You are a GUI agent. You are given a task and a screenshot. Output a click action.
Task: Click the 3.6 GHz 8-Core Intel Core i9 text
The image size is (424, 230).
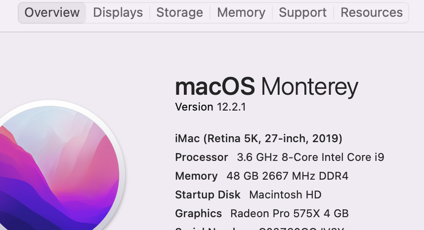pos(310,157)
